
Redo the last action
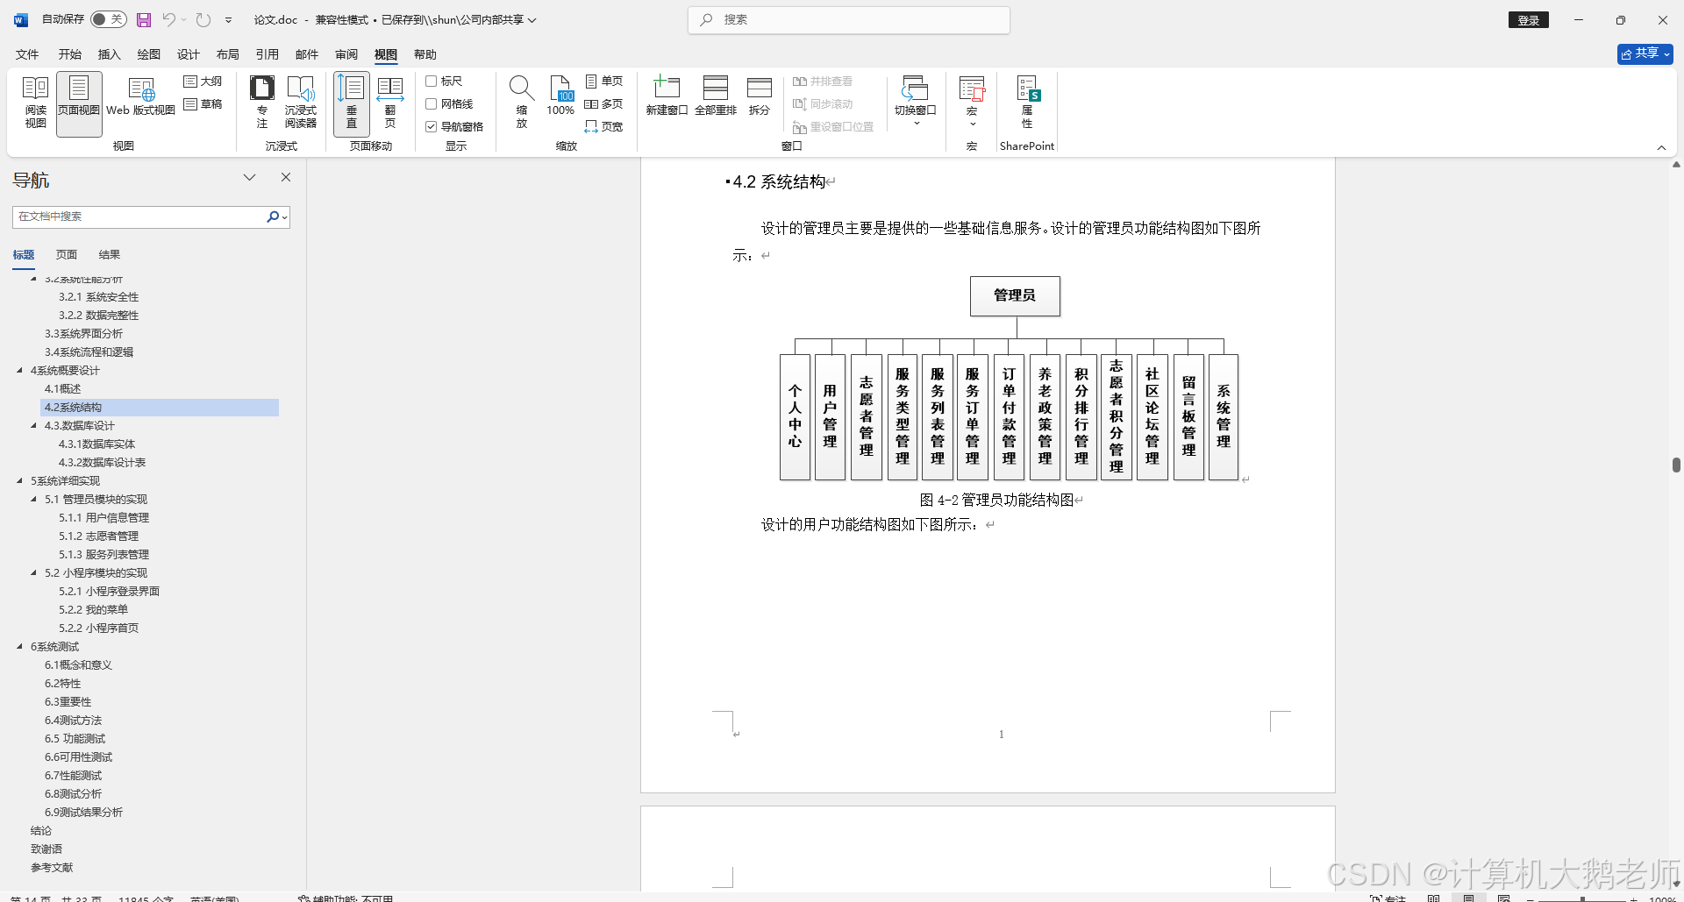203,19
